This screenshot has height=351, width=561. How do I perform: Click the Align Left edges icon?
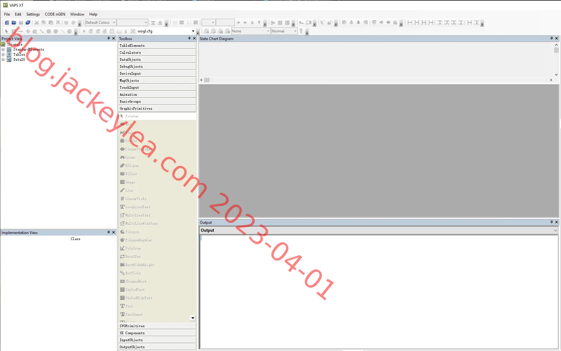(344, 23)
